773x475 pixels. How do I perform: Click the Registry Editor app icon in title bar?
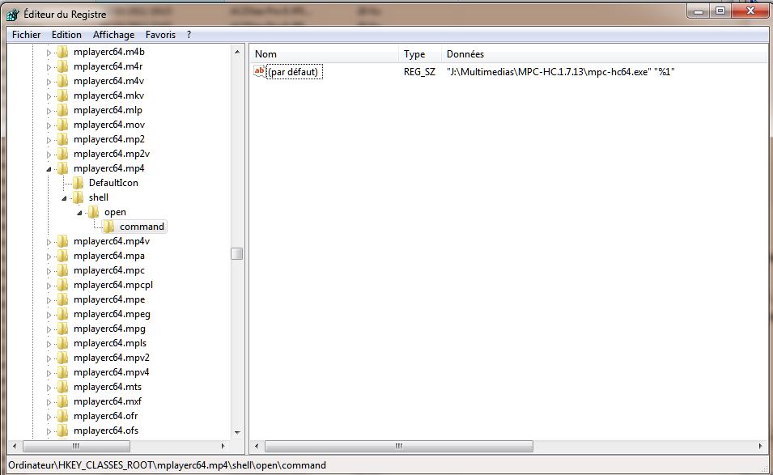[x=12, y=15]
